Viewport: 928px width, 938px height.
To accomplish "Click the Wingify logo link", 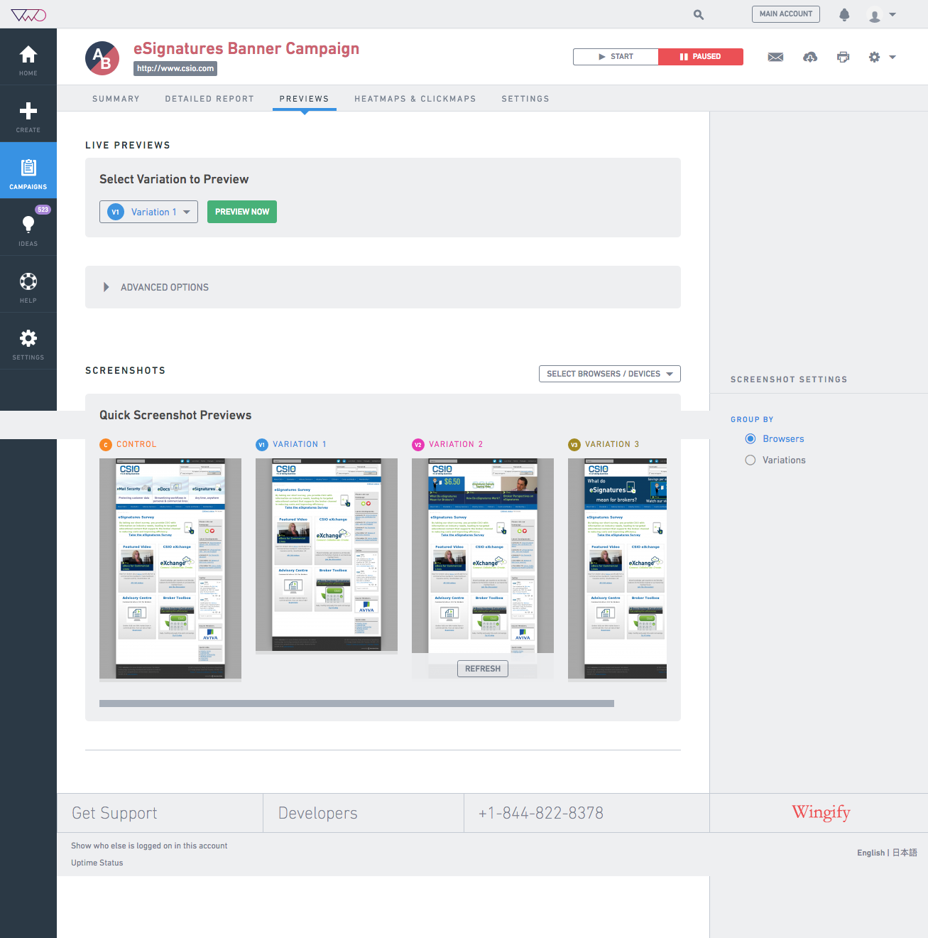I will tap(821, 812).
